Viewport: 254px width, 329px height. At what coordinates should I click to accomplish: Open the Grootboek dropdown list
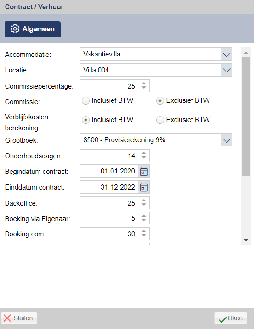coord(226,140)
